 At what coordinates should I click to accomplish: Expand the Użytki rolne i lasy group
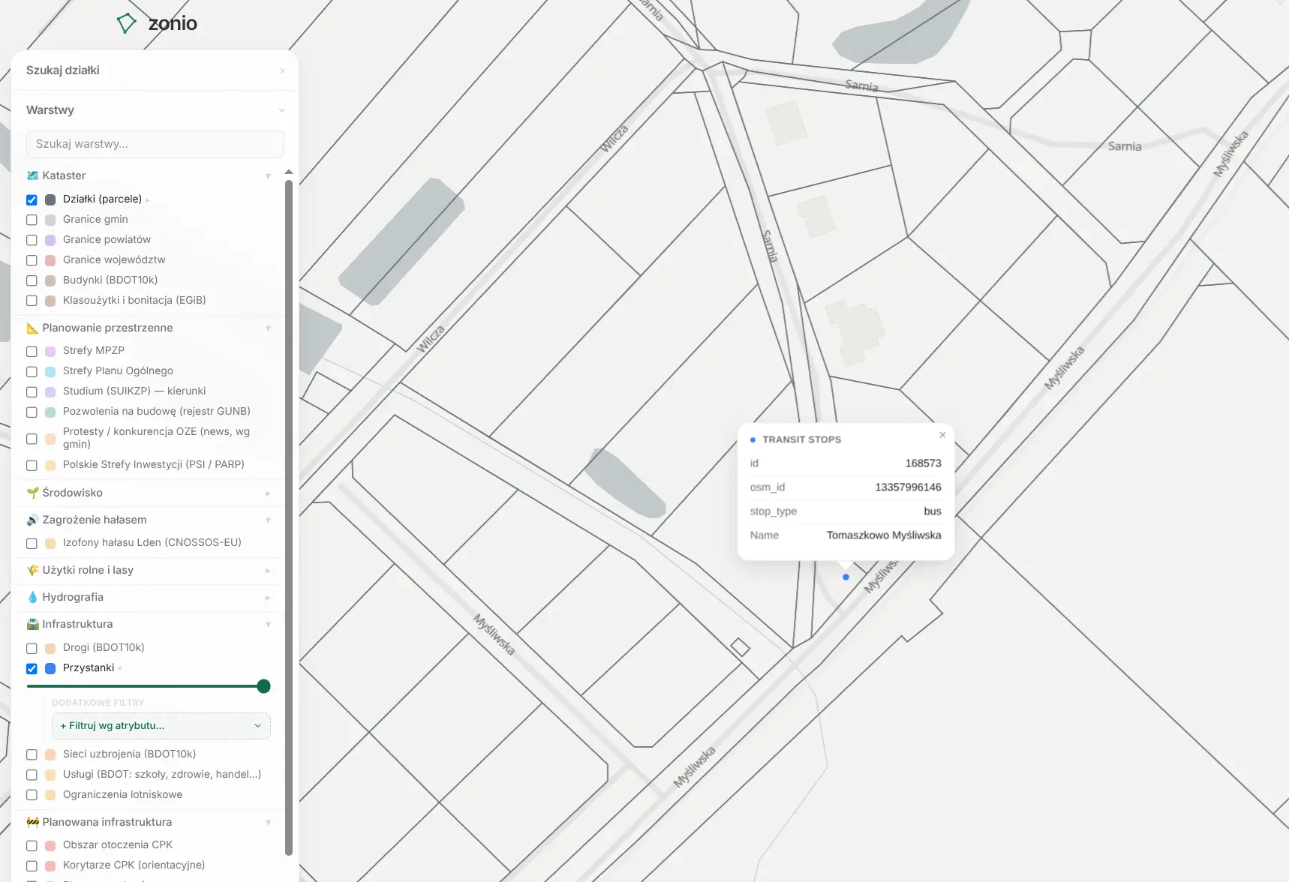[149, 570]
